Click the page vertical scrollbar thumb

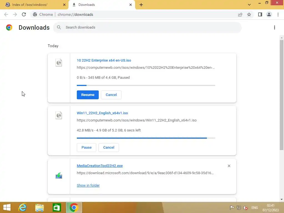click(282, 95)
